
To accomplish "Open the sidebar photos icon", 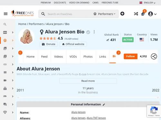I will click(5, 48).
